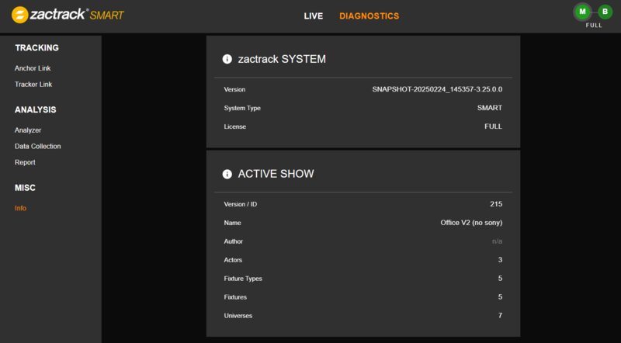This screenshot has height=343, width=621.
Task: Select Info under Misc
Action: coord(21,208)
